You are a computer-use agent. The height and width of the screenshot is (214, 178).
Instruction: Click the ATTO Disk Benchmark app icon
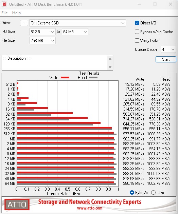(x=4, y=4)
